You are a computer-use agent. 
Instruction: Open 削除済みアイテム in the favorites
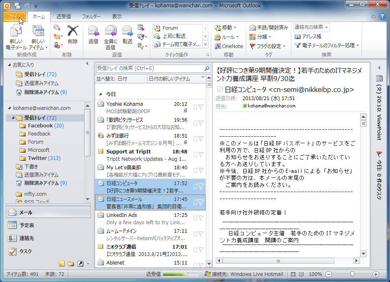41,92
